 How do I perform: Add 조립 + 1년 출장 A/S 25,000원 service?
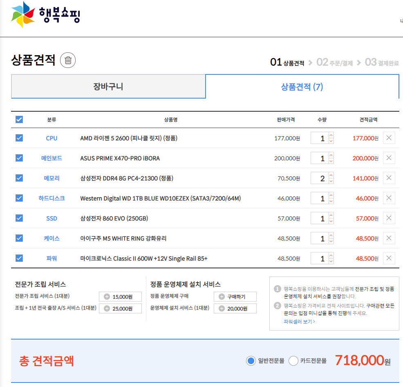(107, 308)
